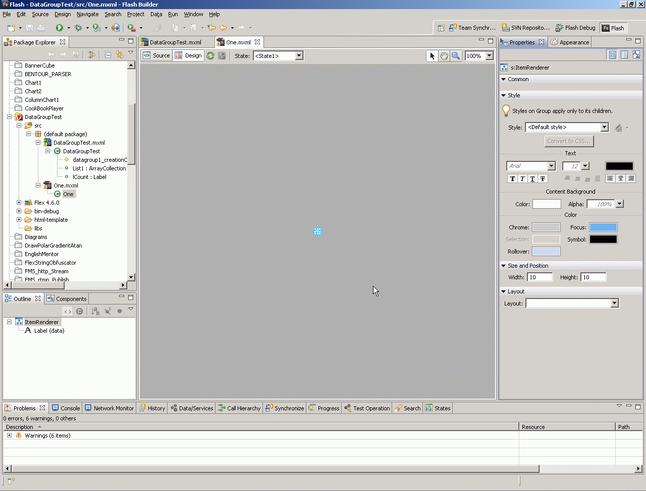The width and height of the screenshot is (646, 491).
Task: Expand the Warnings (6 items) row
Action: click(9, 436)
